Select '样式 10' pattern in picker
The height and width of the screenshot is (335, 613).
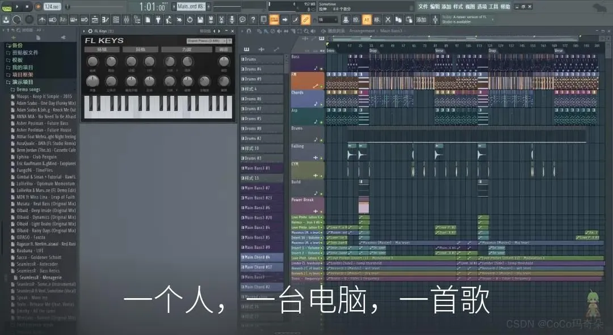(x=262, y=149)
